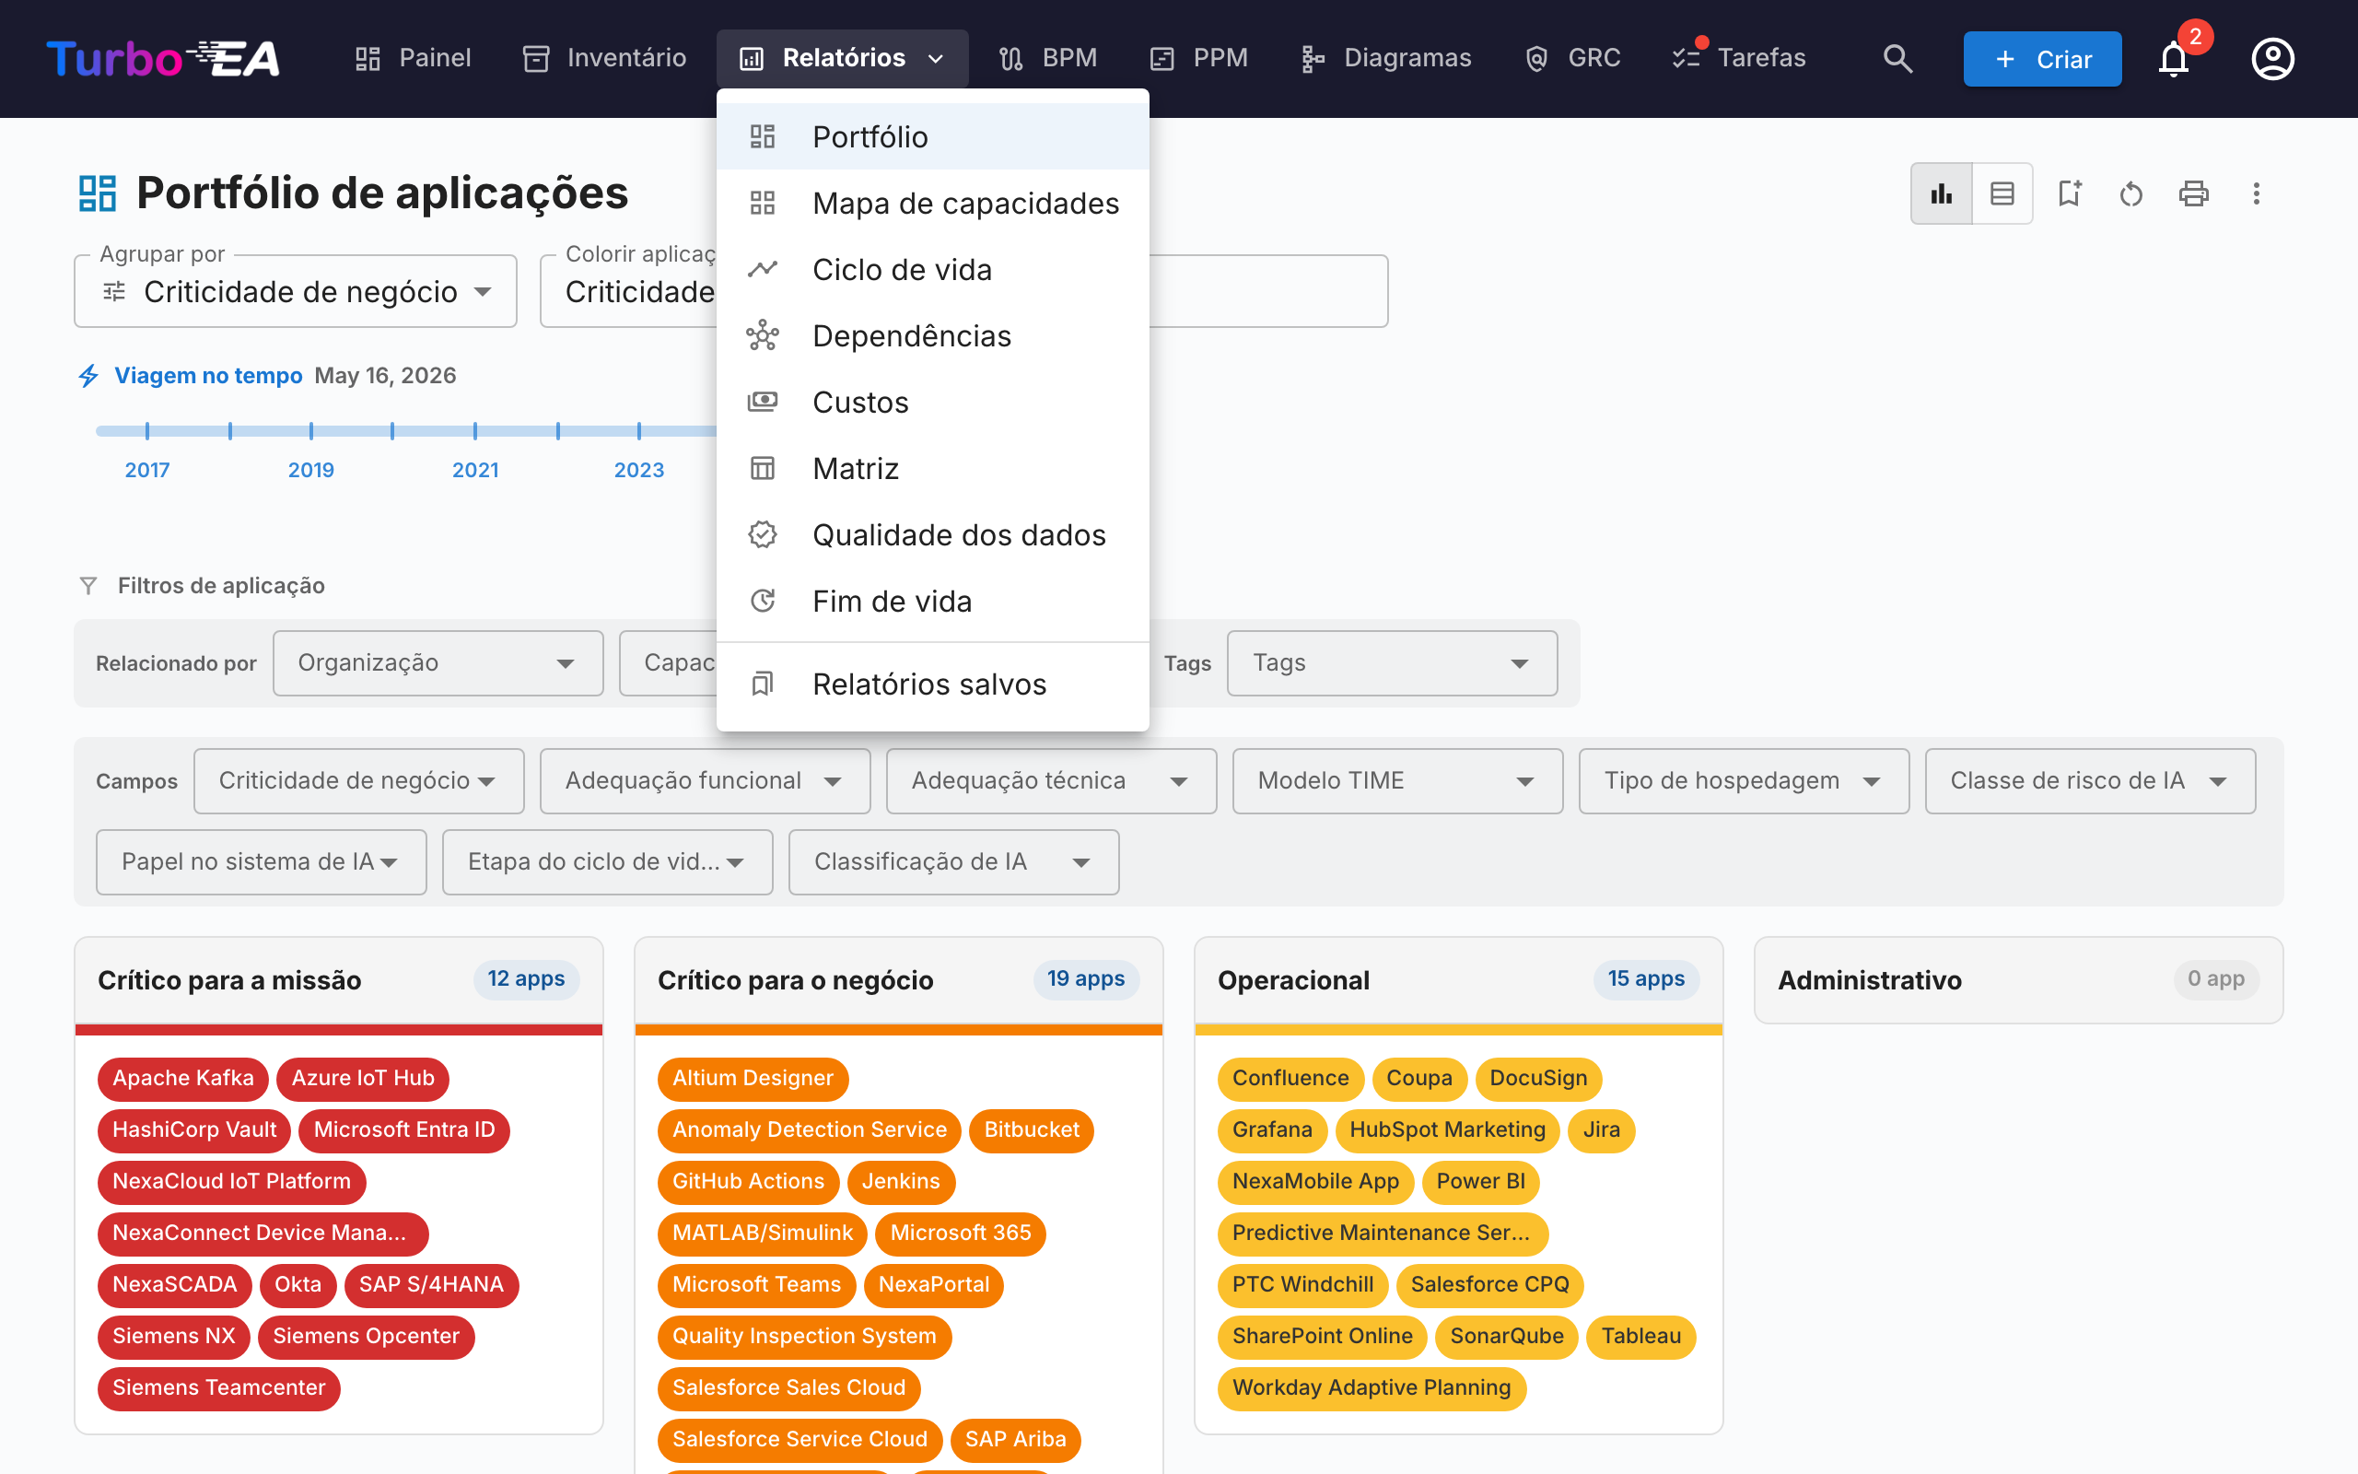Open Apache Kafka application chip
Screen dimensions: 2358x1474
[x=183, y=1078]
